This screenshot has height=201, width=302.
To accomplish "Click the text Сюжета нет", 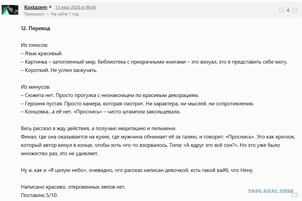I will click(x=40, y=95).
